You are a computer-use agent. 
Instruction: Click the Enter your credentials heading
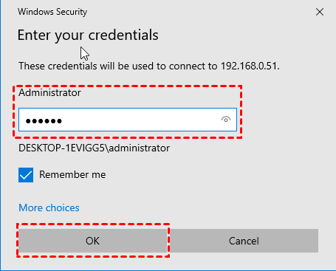[88, 35]
